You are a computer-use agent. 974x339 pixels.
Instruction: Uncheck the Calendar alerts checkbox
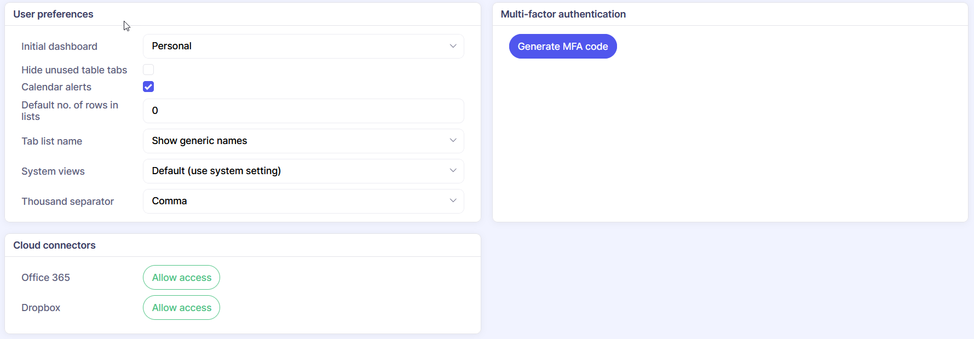click(148, 87)
